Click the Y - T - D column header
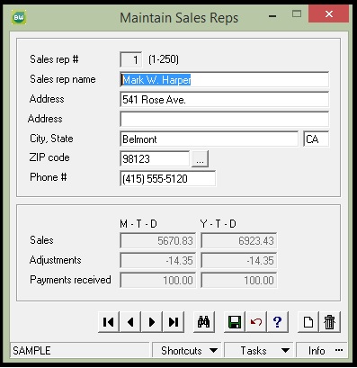This screenshot has height=368, width=357. point(219,224)
